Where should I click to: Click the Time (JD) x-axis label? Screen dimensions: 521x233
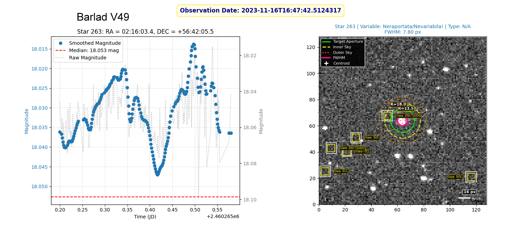(x=145, y=217)
